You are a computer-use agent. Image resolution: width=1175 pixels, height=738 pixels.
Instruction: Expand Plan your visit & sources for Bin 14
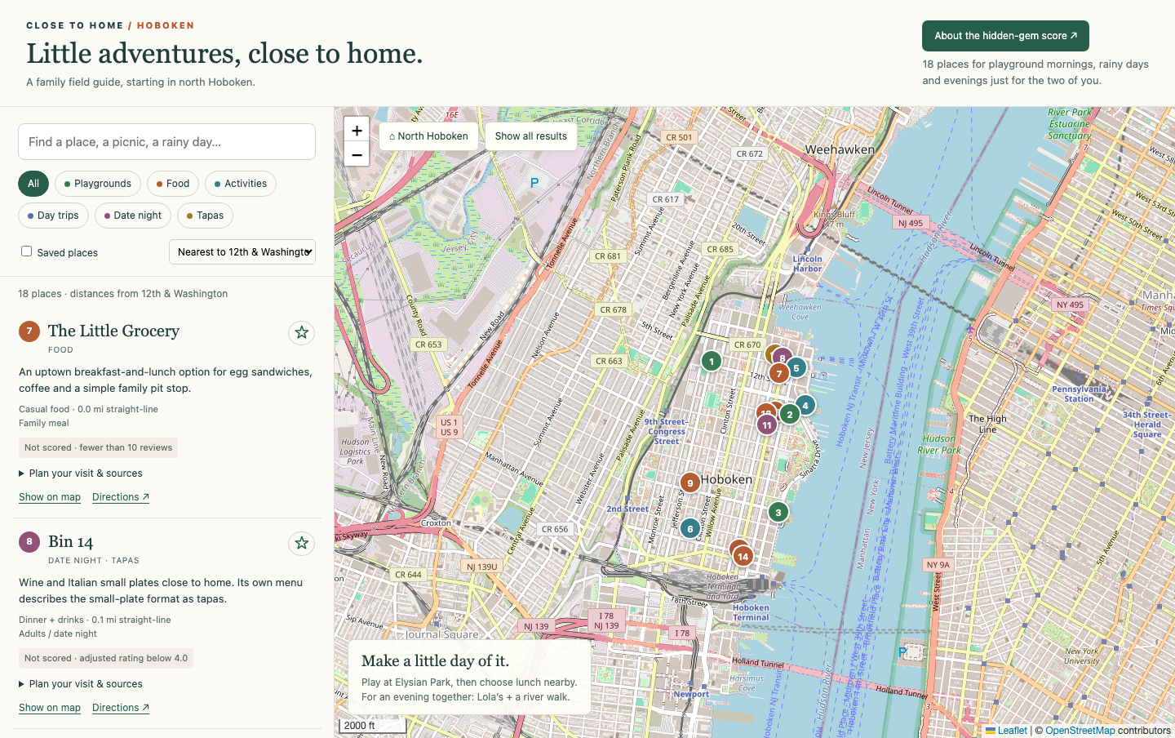(x=81, y=684)
